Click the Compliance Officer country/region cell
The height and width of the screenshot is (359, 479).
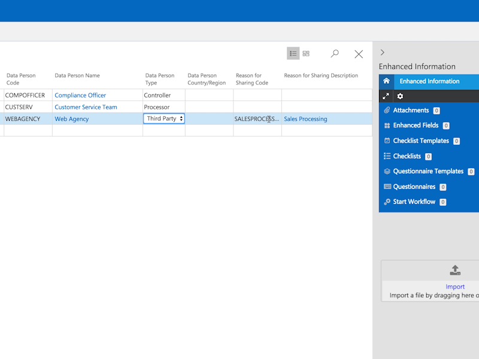[x=209, y=95]
